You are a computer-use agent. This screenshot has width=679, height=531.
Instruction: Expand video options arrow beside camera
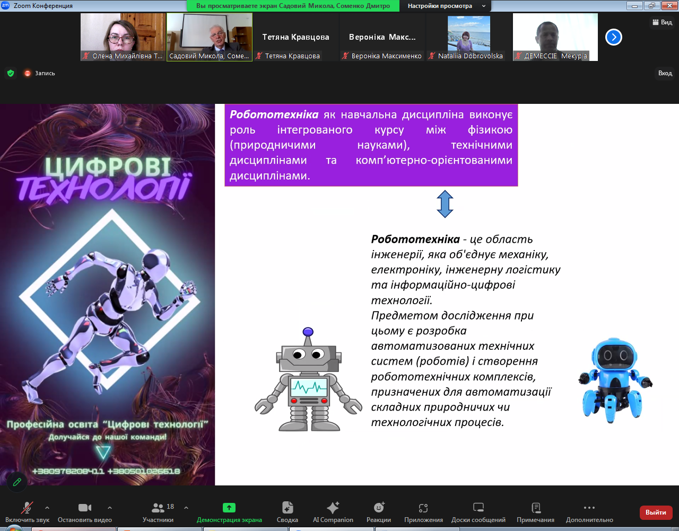click(110, 507)
